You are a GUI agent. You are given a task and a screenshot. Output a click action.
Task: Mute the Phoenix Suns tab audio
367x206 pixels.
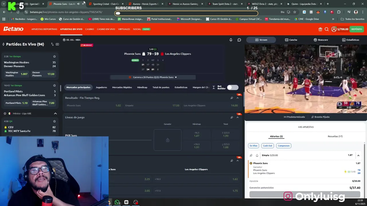(x=78, y=4)
